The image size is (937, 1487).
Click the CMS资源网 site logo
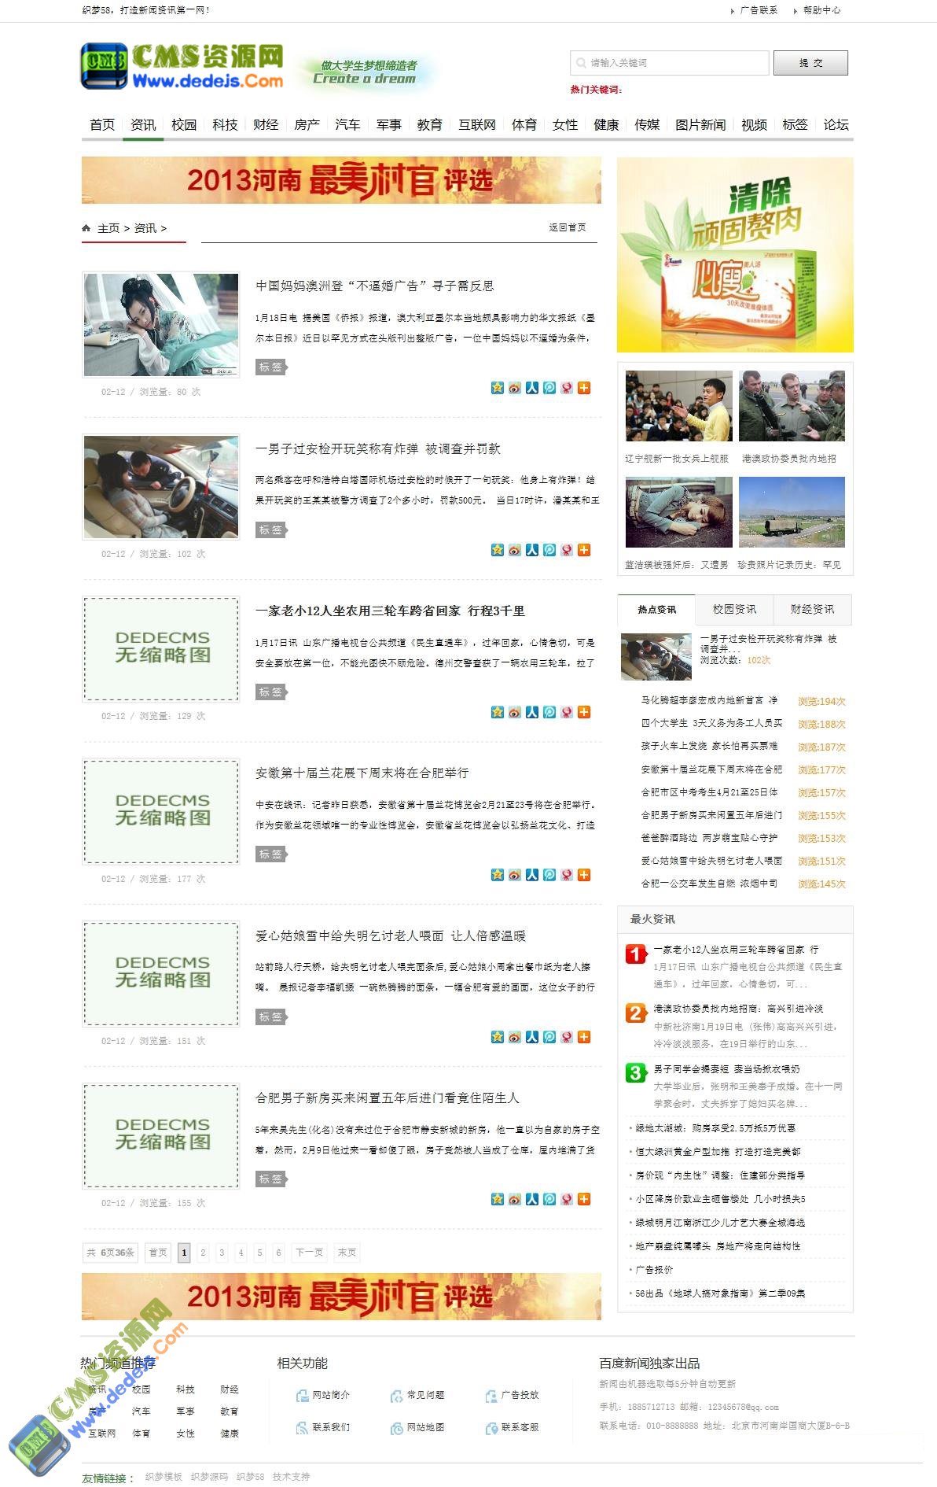click(x=182, y=66)
